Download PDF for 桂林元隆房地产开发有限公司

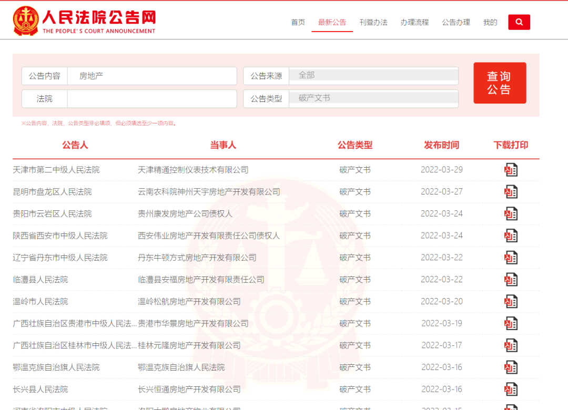[511, 345]
